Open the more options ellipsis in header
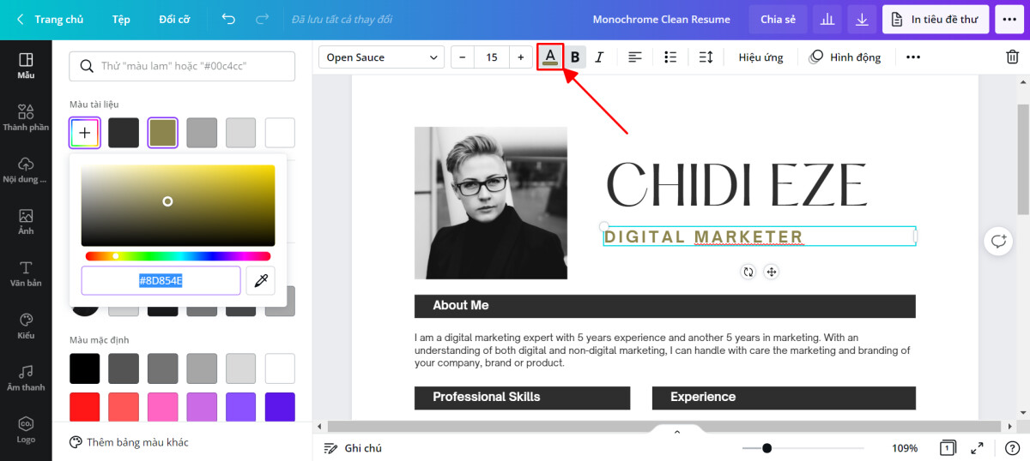 click(1009, 19)
